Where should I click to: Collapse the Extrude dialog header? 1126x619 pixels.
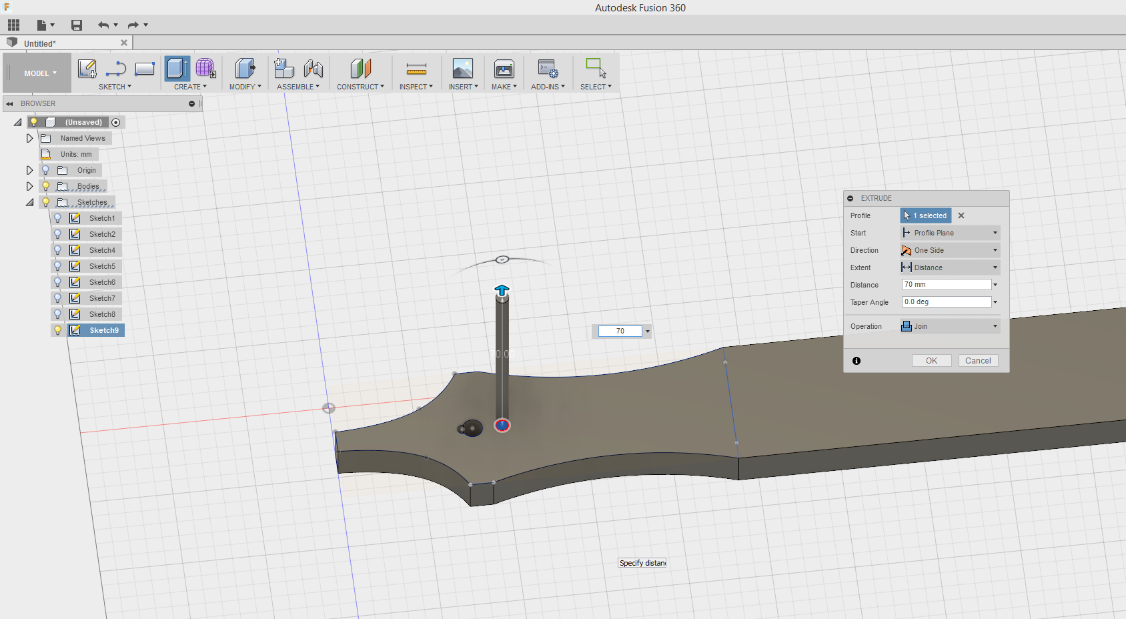(x=851, y=198)
